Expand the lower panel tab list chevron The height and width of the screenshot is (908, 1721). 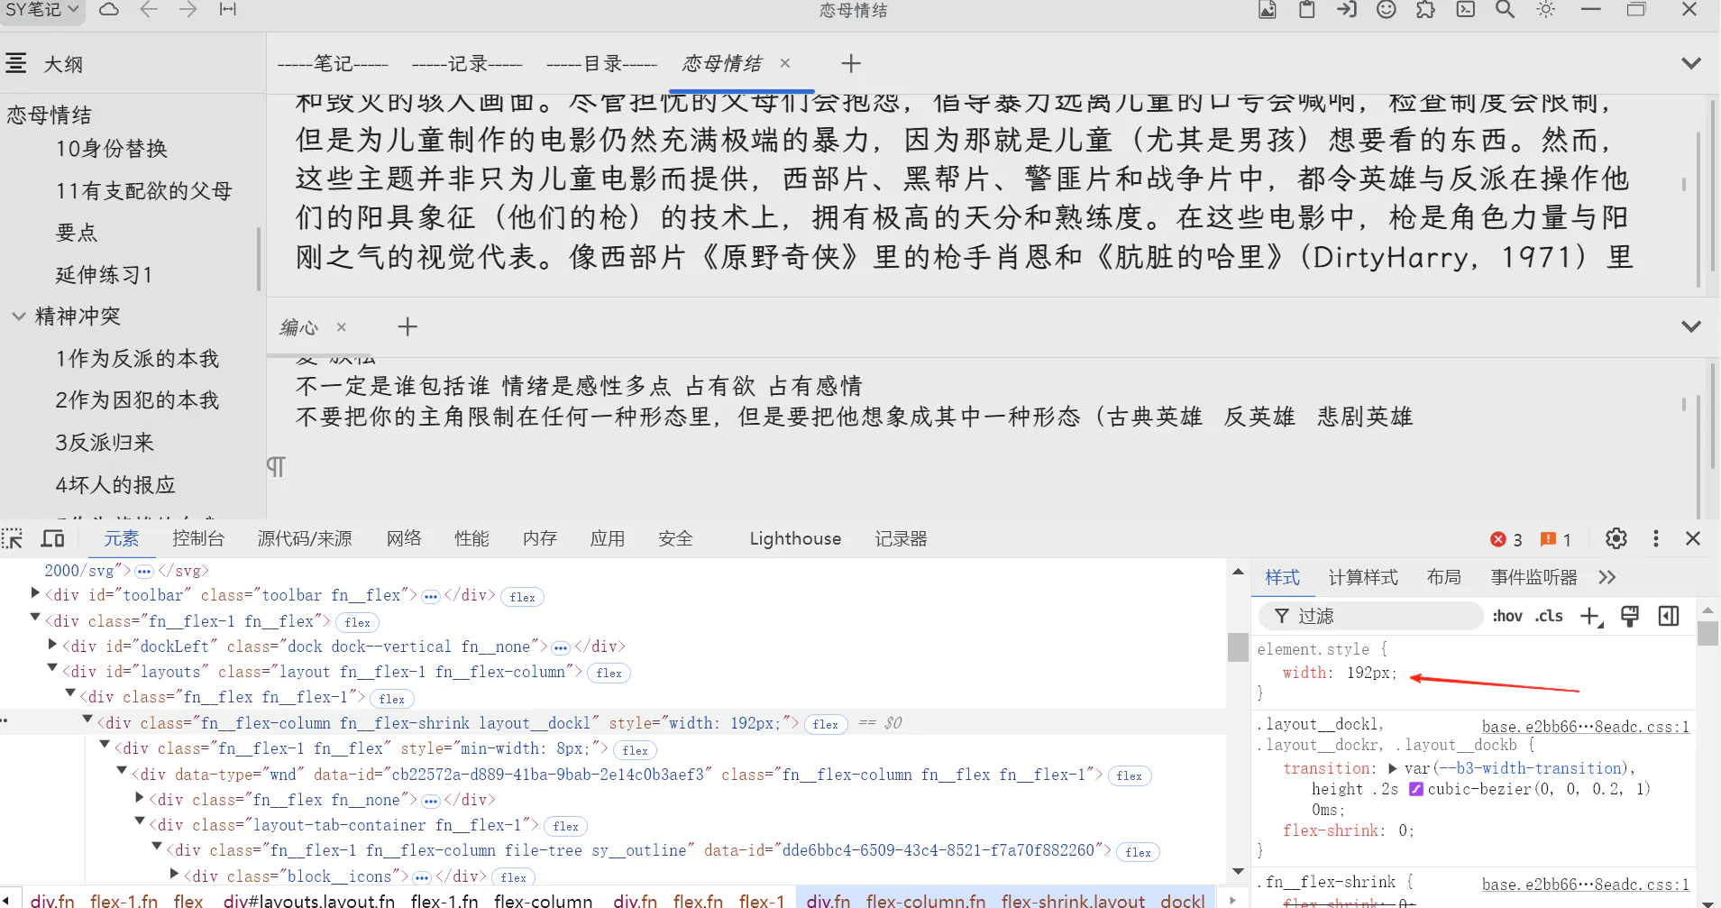click(x=1691, y=326)
